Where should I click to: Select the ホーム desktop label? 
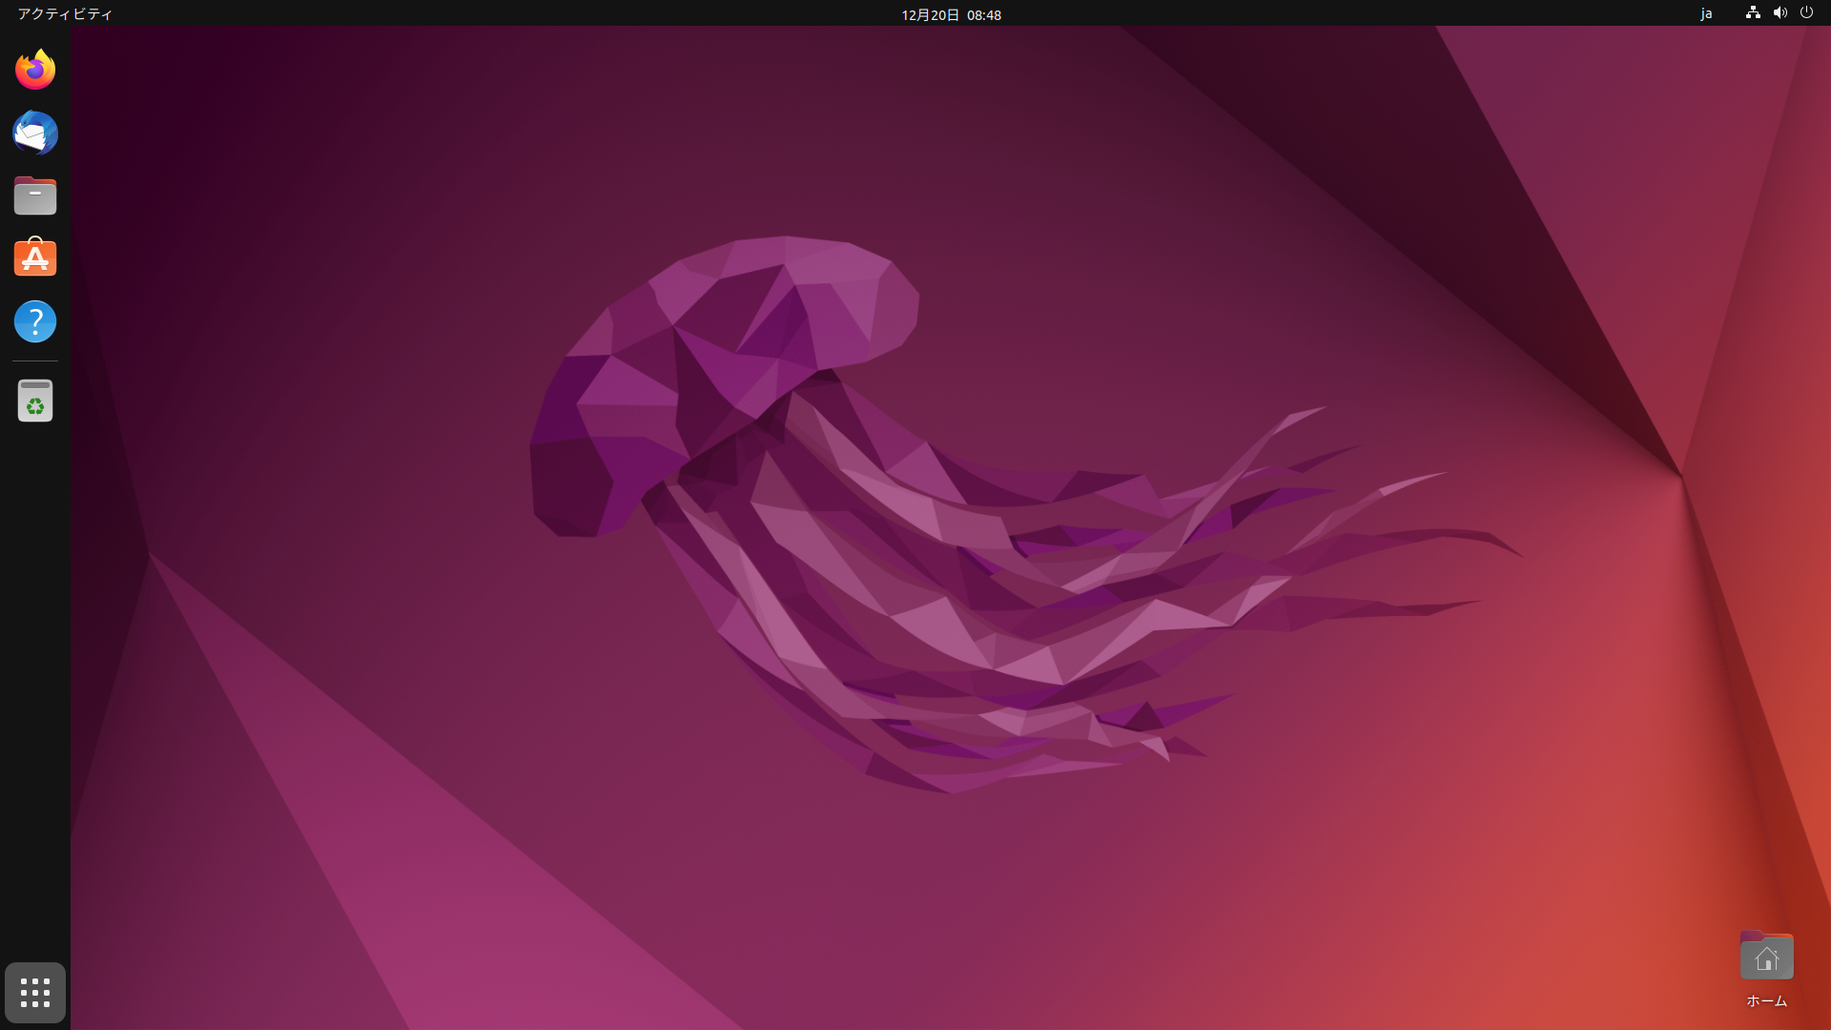(1766, 1001)
